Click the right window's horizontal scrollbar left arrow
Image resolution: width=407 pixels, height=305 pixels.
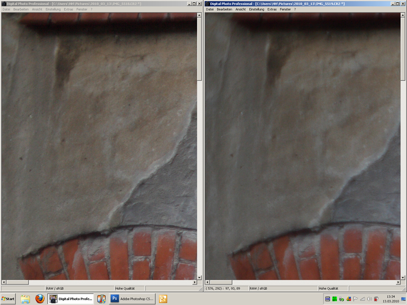point(208,282)
